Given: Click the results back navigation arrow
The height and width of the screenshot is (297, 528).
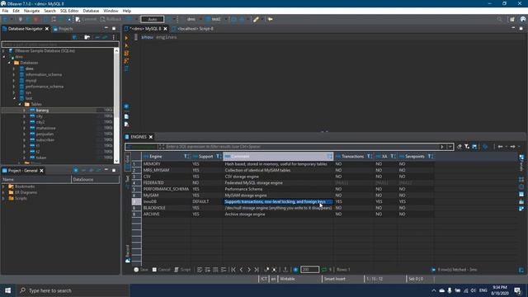Looking at the screenshot, I should click(501, 147).
